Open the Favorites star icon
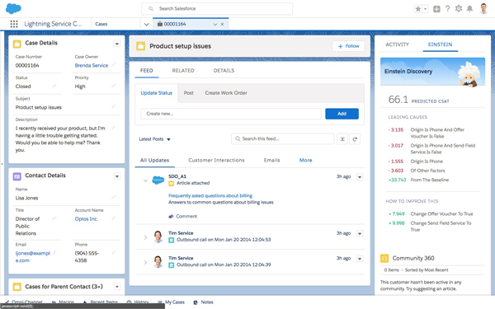This screenshot has height=309, width=495. (418, 9)
